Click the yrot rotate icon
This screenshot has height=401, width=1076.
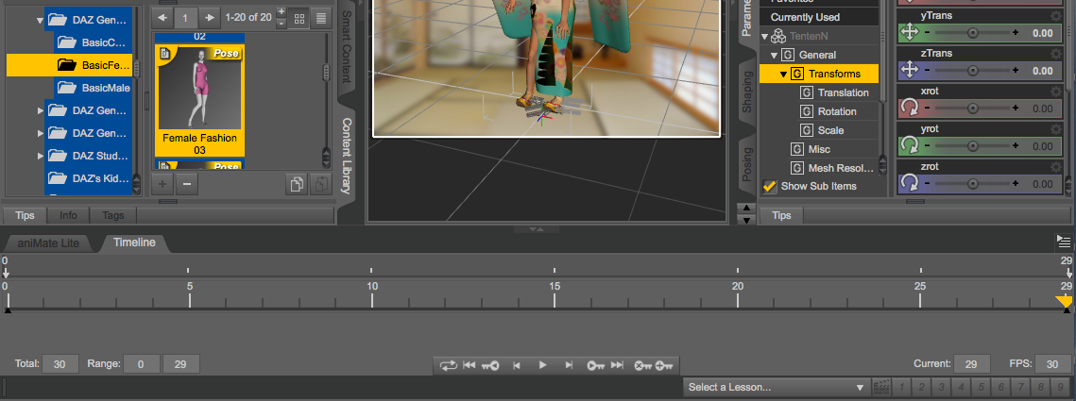pos(909,145)
